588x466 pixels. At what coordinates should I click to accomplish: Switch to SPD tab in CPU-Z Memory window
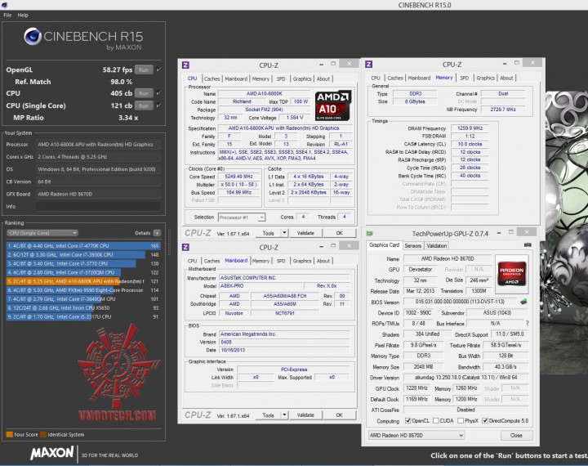tap(464, 78)
